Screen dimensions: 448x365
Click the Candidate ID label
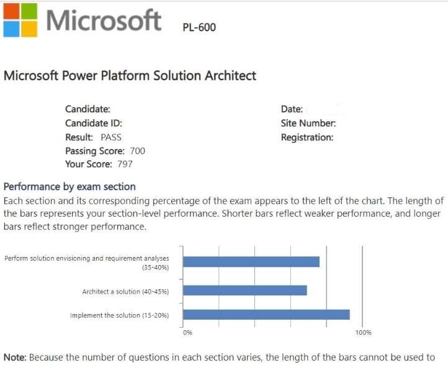pos(94,123)
